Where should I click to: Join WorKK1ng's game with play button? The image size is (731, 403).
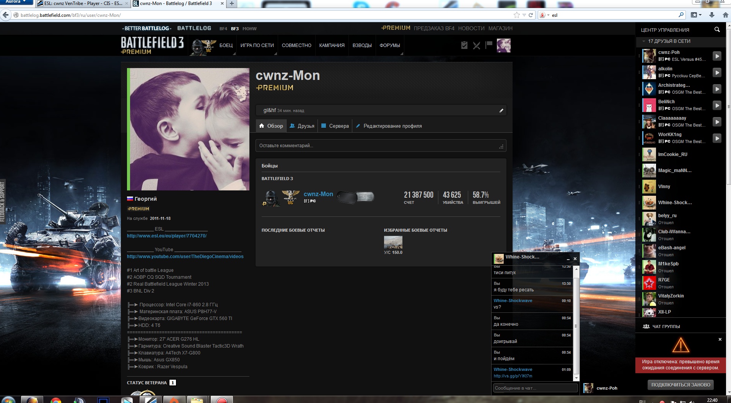click(717, 138)
